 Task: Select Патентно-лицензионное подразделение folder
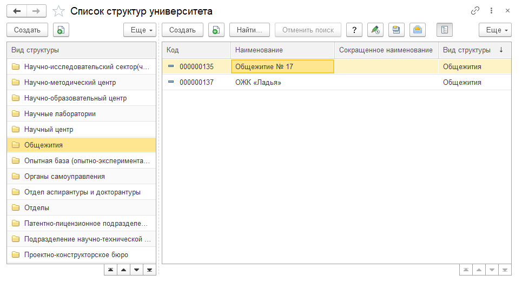82,223
